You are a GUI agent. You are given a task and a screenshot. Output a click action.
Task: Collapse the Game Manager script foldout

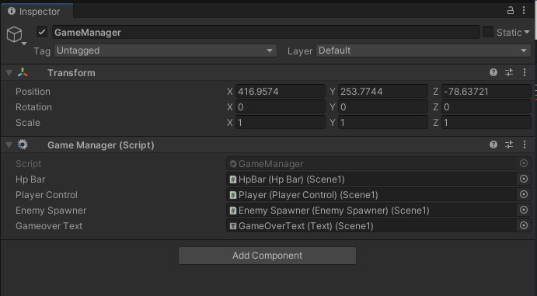tap(9, 145)
